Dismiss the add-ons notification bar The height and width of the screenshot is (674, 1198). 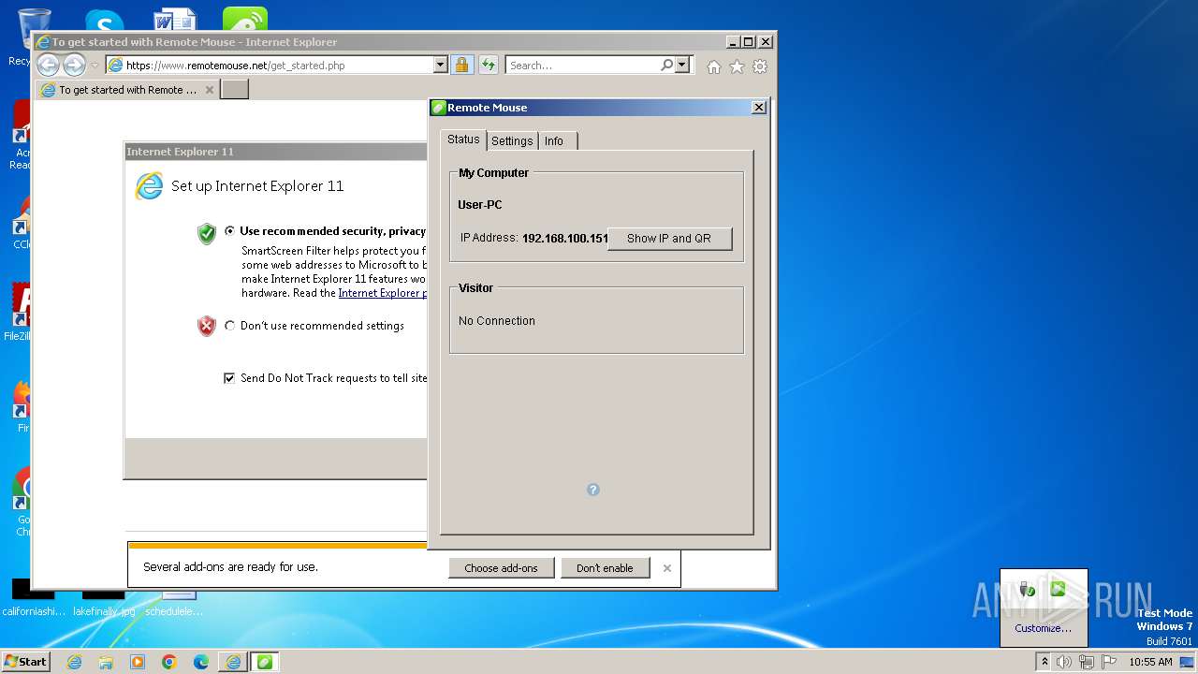pos(667,568)
